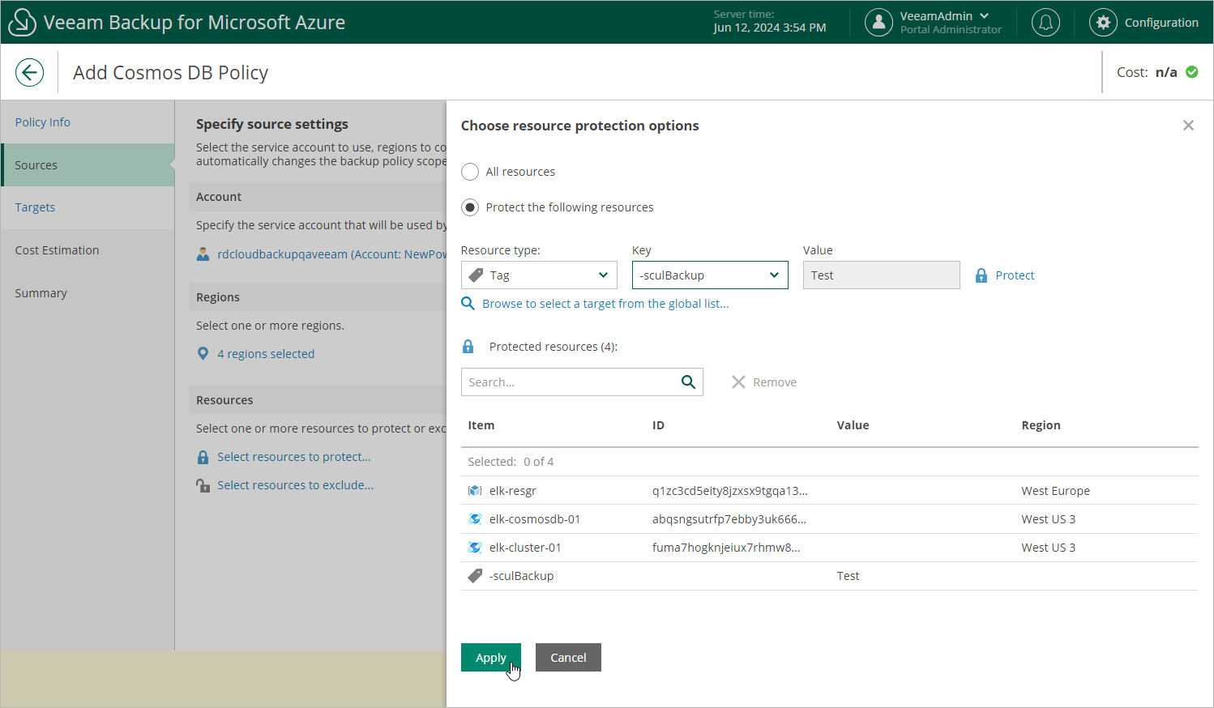The width and height of the screenshot is (1214, 708).
Task: Open the Policy Info step
Action: (42, 122)
